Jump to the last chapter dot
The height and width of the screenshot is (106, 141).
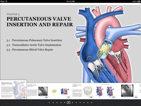[x=92, y=103]
